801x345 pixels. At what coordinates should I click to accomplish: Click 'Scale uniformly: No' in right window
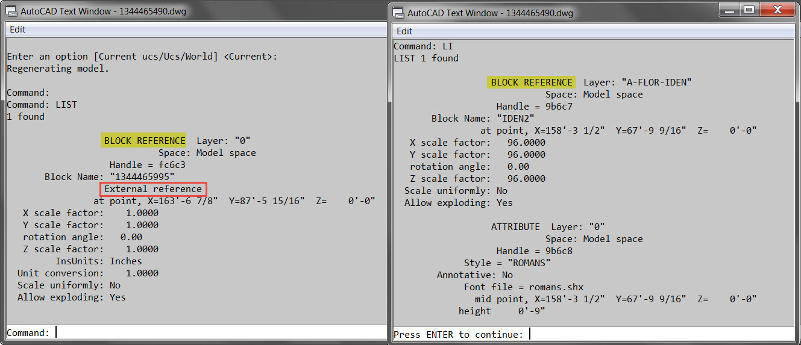(456, 191)
